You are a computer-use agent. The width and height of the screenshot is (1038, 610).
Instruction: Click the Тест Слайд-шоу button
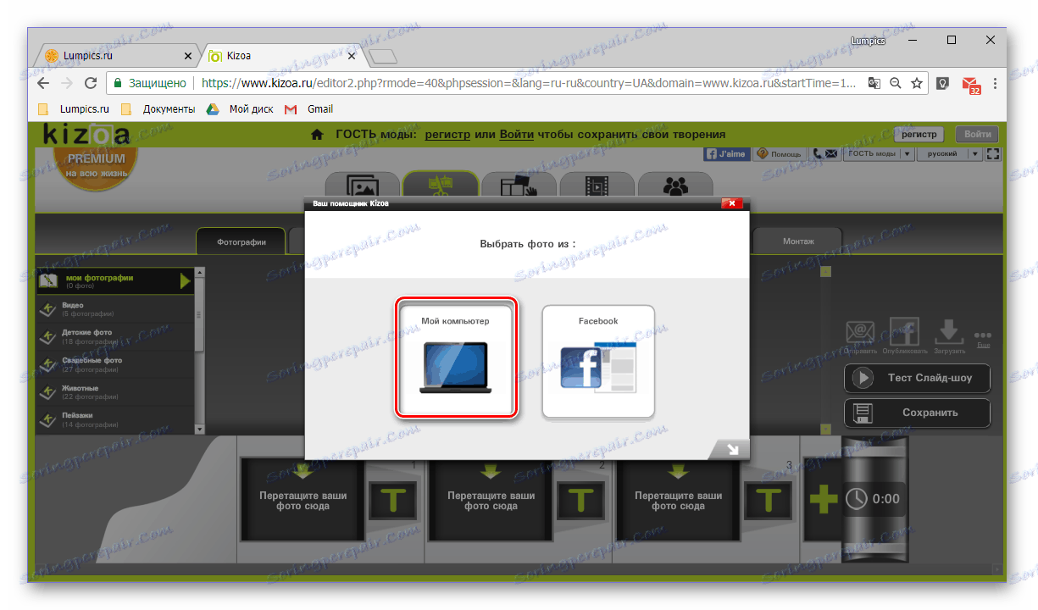pos(917,378)
